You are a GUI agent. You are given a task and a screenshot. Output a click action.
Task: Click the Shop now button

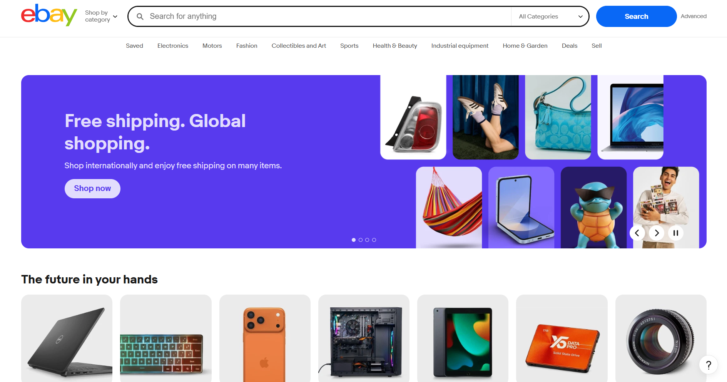(92, 189)
